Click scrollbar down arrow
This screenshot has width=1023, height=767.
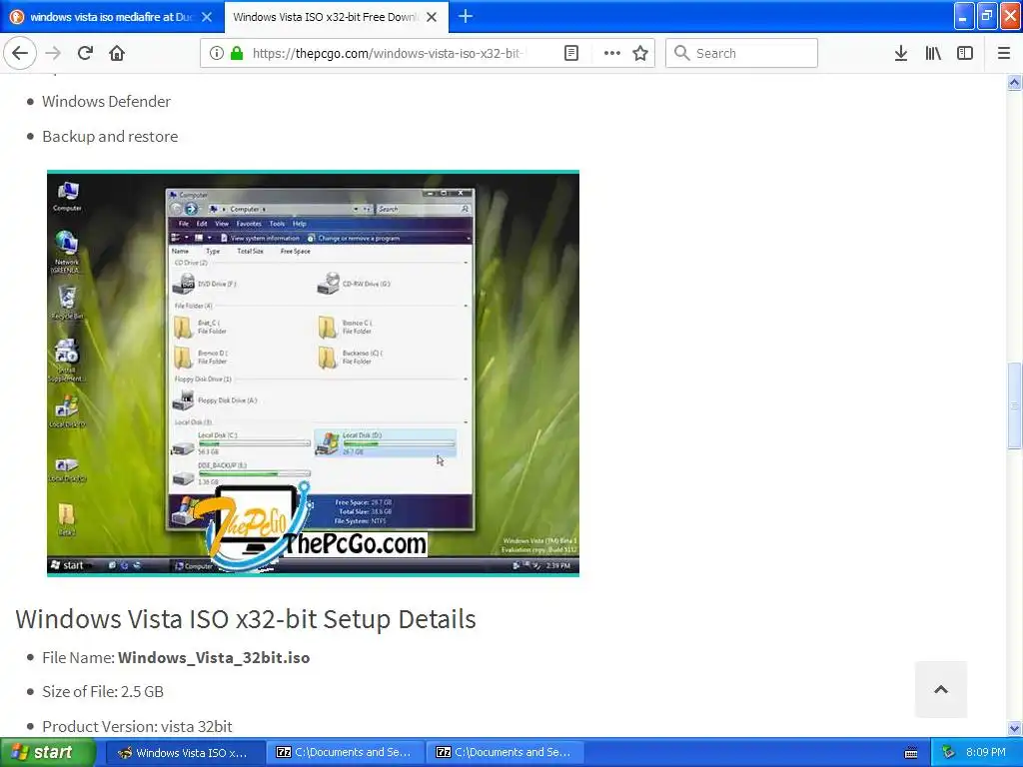[1014, 728]
